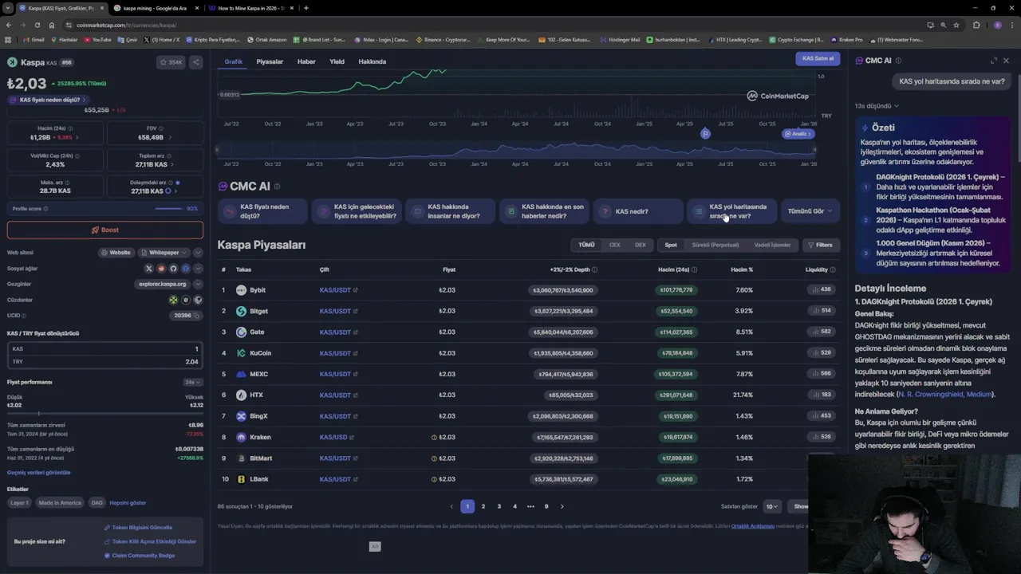This screenshot has height=574, width=1021.
Task: Expand more social networks chevron
Action: pyautogui.click(x=198, y=269)
